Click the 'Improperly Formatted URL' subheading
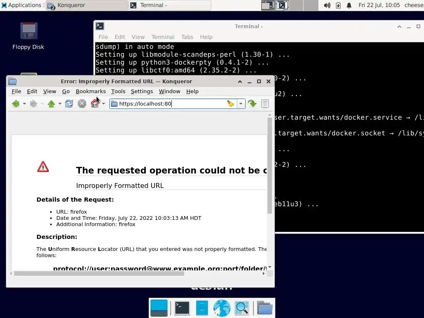The width and height of the screenshot is (424, 318). (x=120, y=185)
